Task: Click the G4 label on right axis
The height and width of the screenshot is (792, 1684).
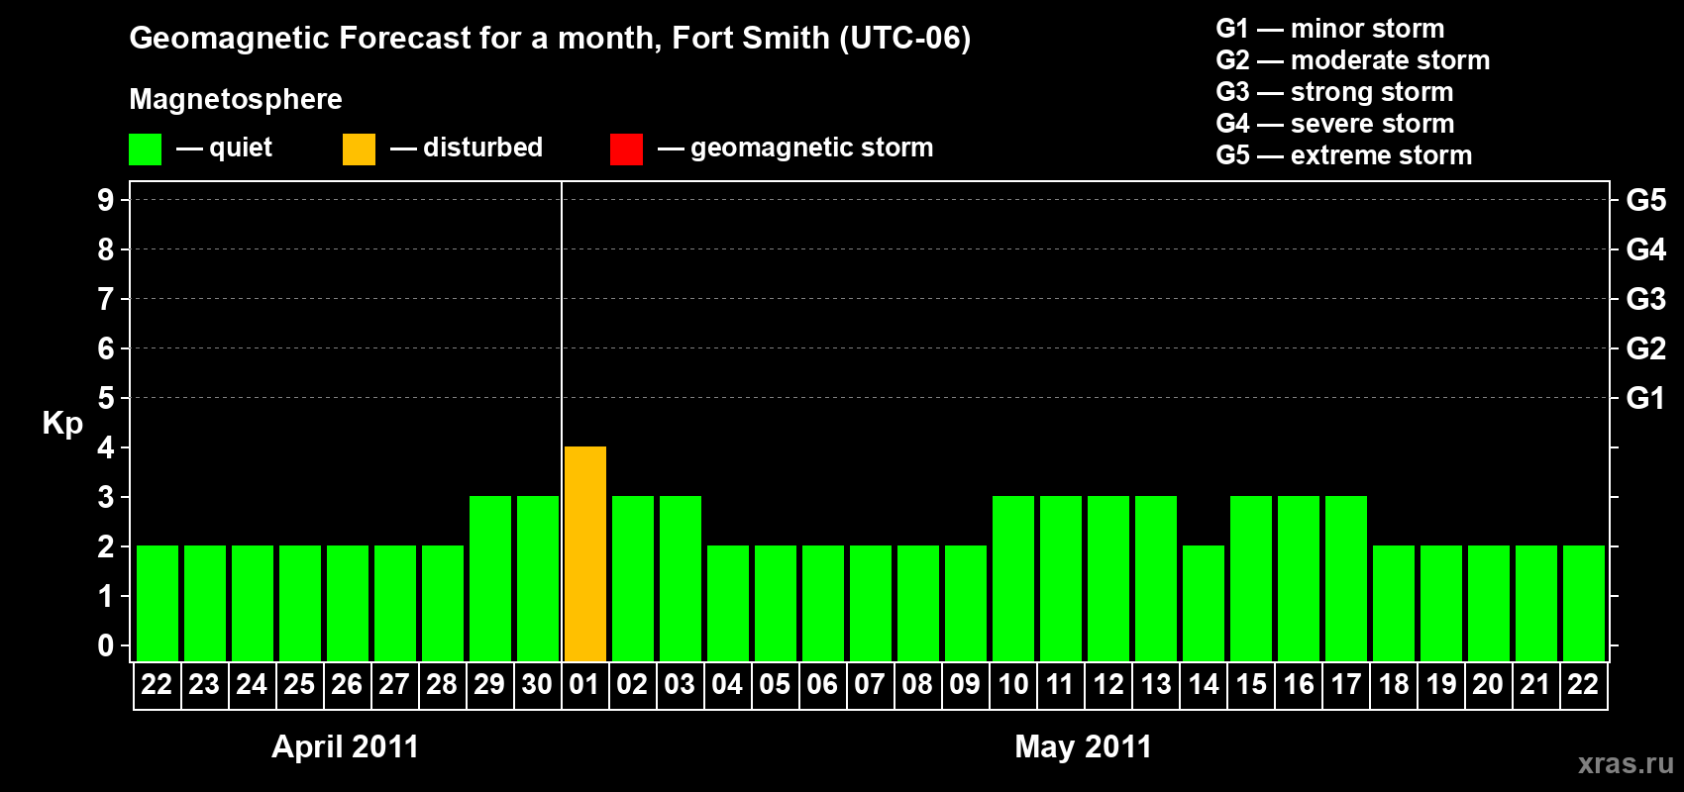Action: coord(1646,249)
